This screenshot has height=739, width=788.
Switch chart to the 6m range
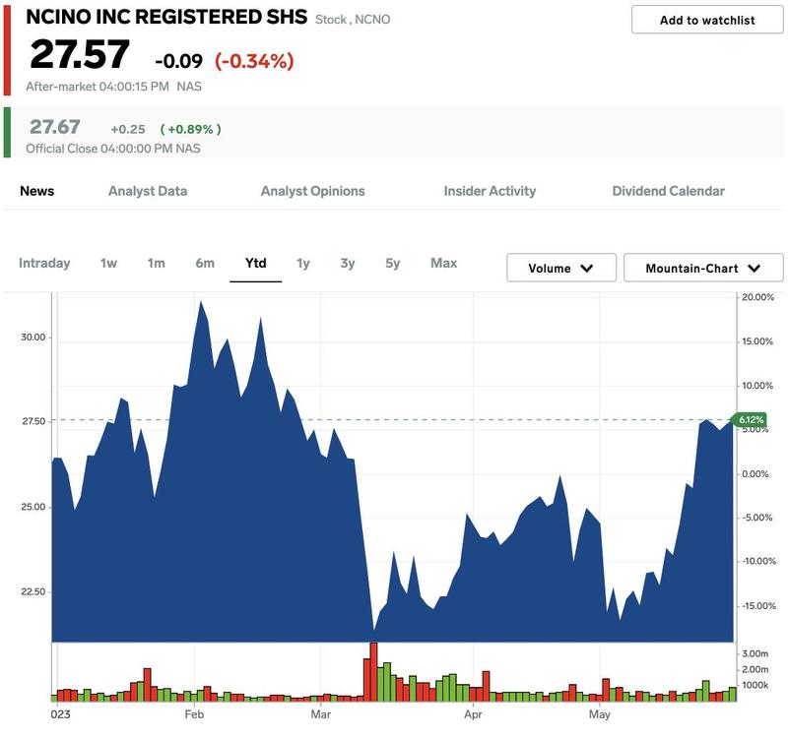[x=205, y=263]
